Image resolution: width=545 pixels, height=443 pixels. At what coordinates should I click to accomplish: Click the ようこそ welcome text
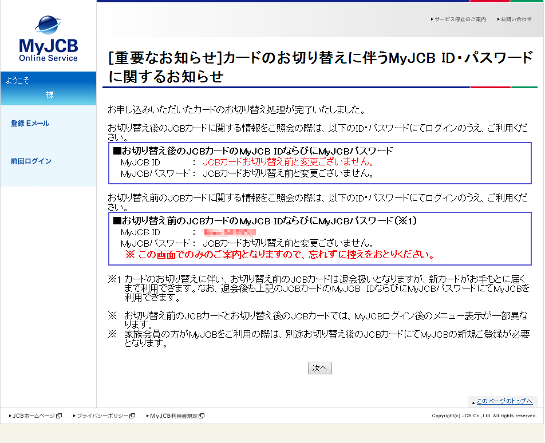click(x=17, y=80)
